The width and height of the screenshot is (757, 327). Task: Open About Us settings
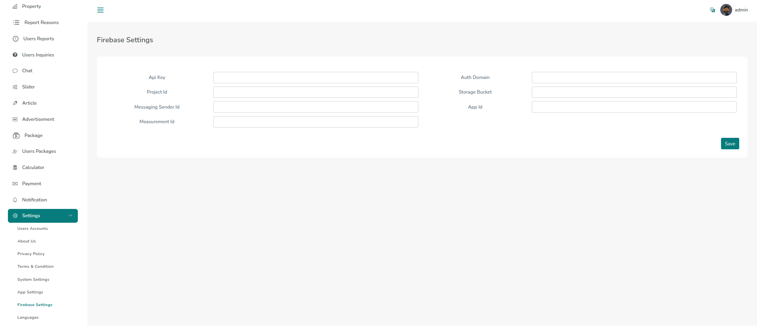click(x=26, y=241)
